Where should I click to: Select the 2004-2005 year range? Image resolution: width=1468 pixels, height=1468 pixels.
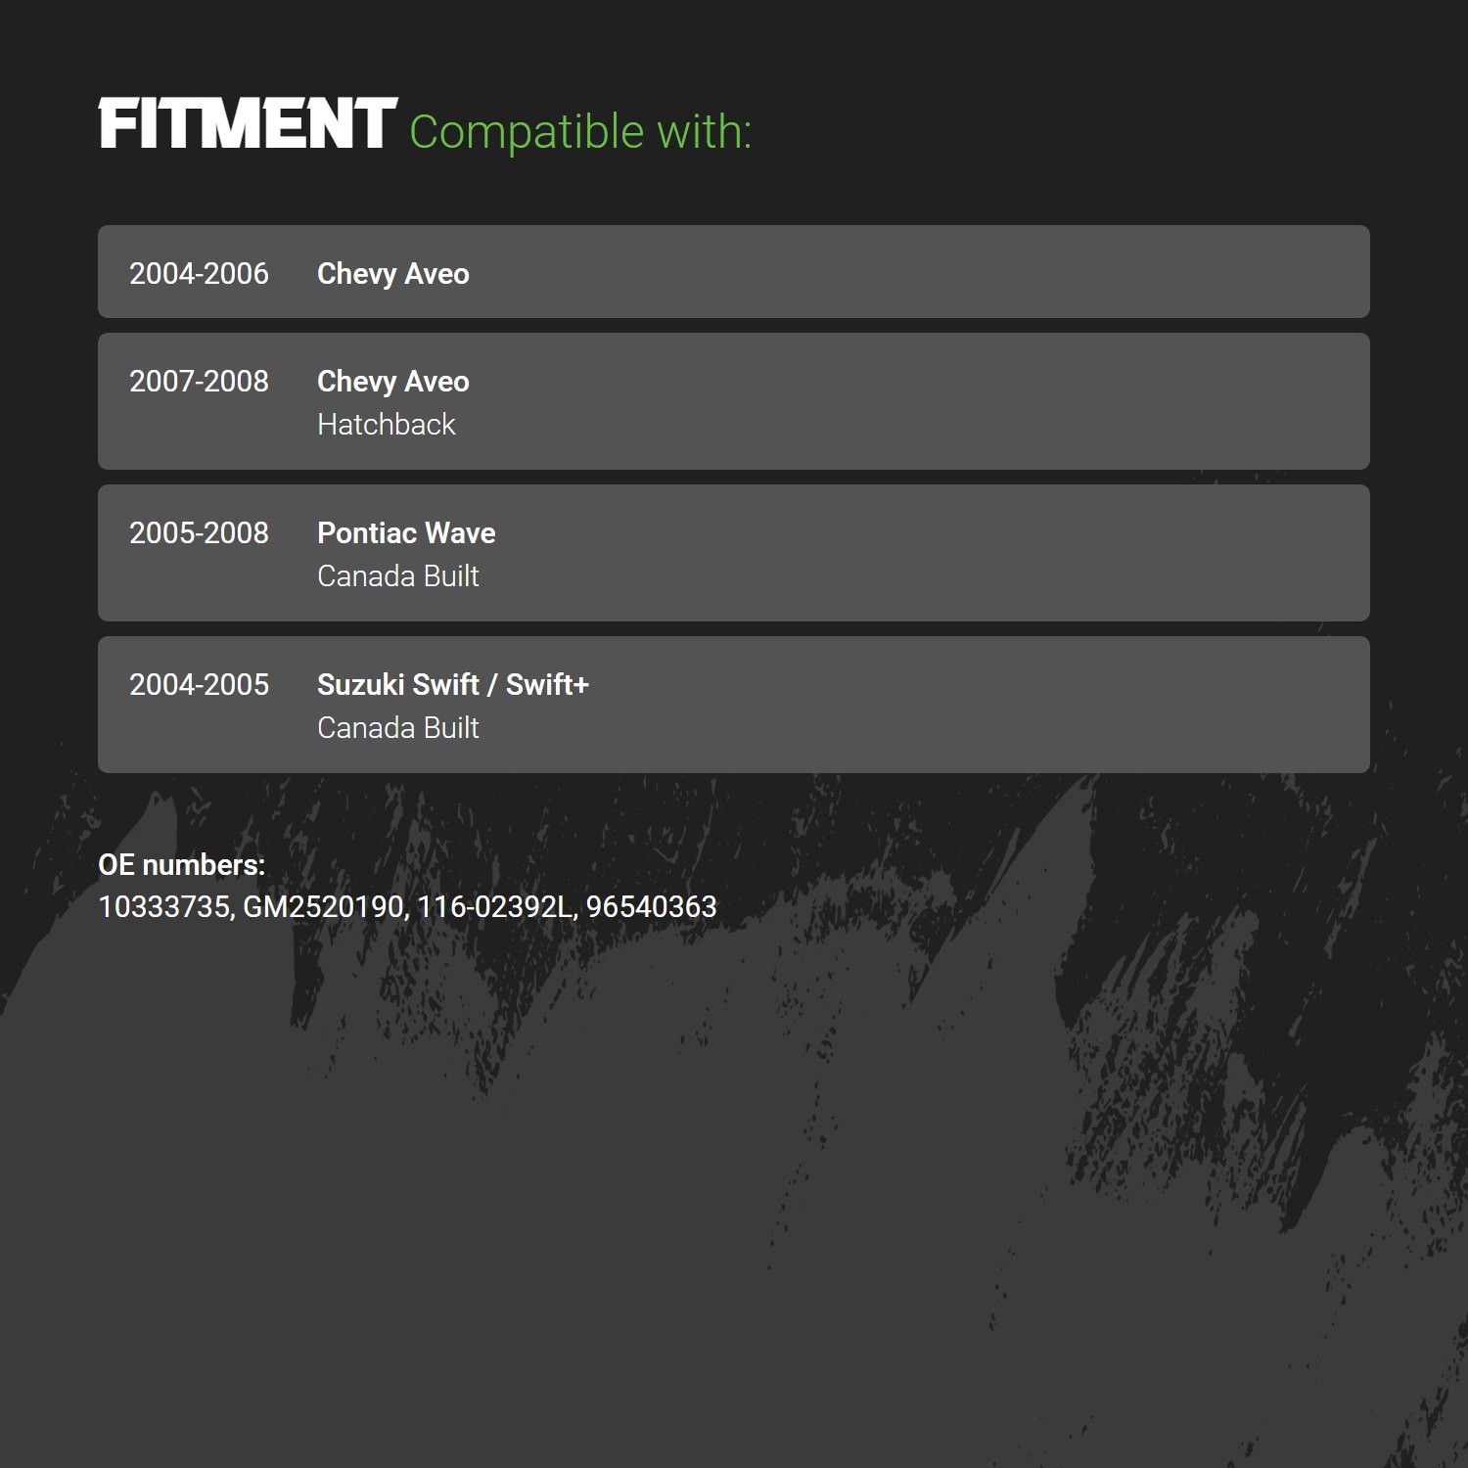coord(199,684)
